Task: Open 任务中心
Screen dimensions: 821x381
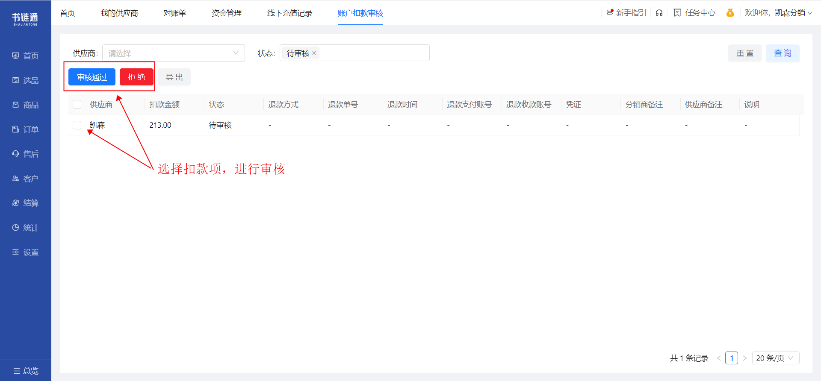Action: click(694, 13)
